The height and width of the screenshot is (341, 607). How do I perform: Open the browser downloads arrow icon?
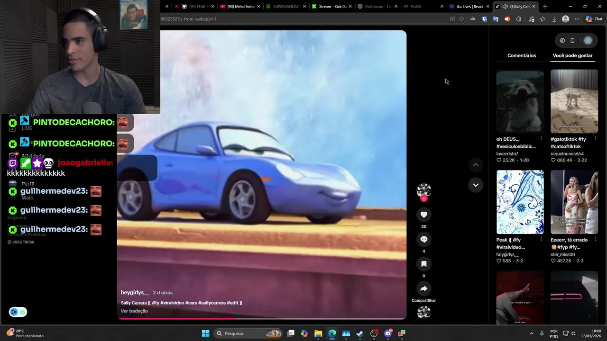point(554,19)
